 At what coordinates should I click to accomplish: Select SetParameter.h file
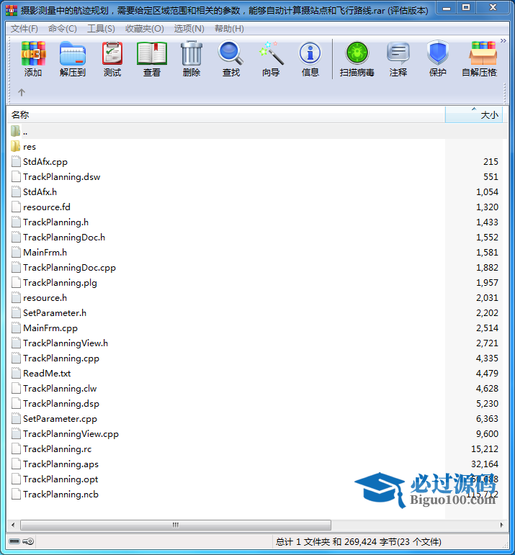tap(55, 313)
